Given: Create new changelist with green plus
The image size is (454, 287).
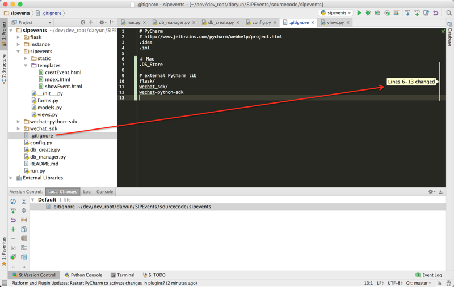Looking at the screenshot, I should coord(13,229).
